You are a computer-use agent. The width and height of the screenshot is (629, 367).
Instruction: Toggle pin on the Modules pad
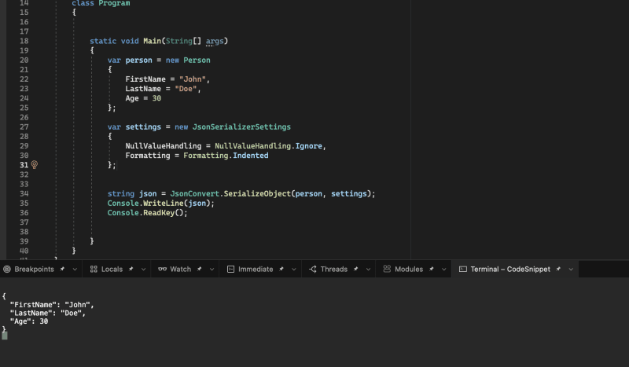click(x=431, y=269)
